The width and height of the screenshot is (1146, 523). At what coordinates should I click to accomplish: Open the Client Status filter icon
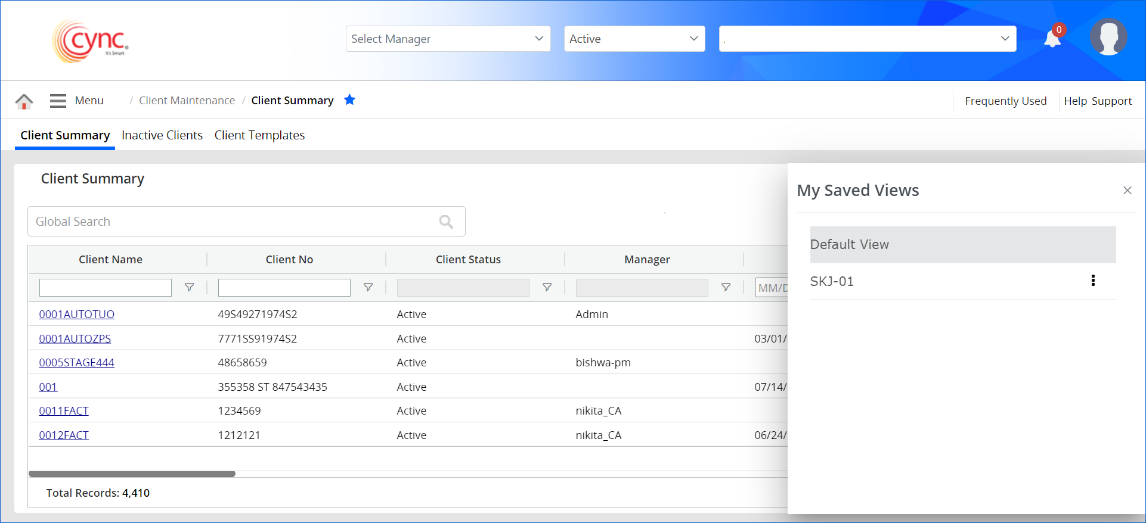tap(547, 288)
